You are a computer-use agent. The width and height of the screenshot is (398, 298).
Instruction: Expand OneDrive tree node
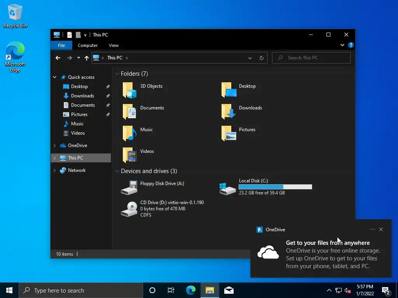(54, 146)
